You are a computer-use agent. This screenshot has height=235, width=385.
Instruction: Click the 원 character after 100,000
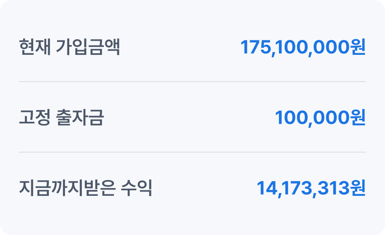point(358,117)
